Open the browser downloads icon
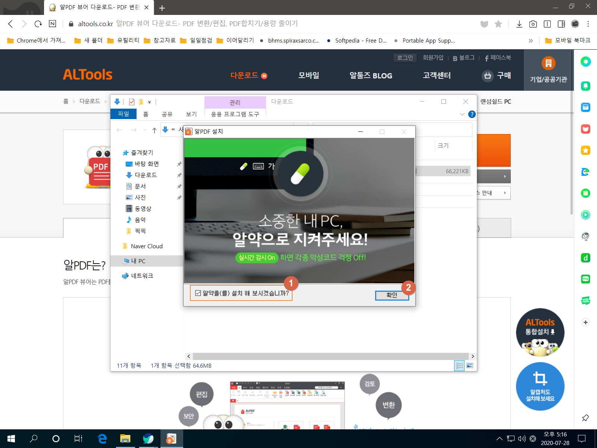 [519, 24]
